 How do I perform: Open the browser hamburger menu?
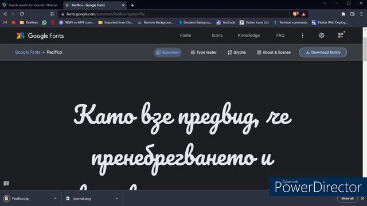click(361, 14)
